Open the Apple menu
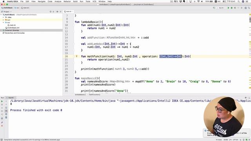Viewport: 251px width, 141px height. [x=4, y=2]
